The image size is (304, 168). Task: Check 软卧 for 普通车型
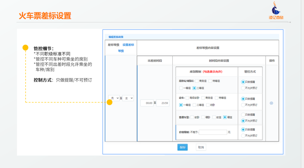tap(192, 117)
